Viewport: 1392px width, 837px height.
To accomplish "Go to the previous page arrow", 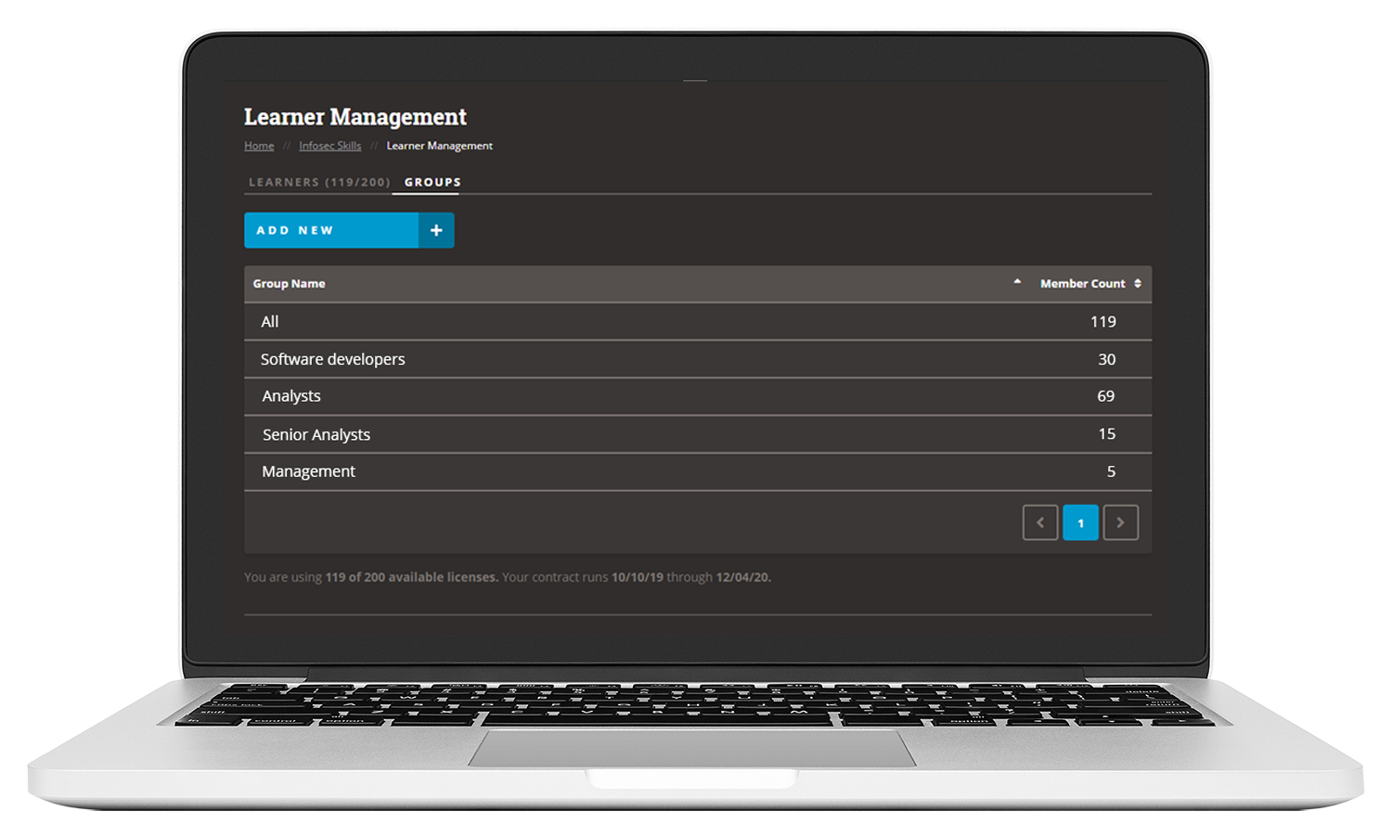I will [x=1039, y=522].
